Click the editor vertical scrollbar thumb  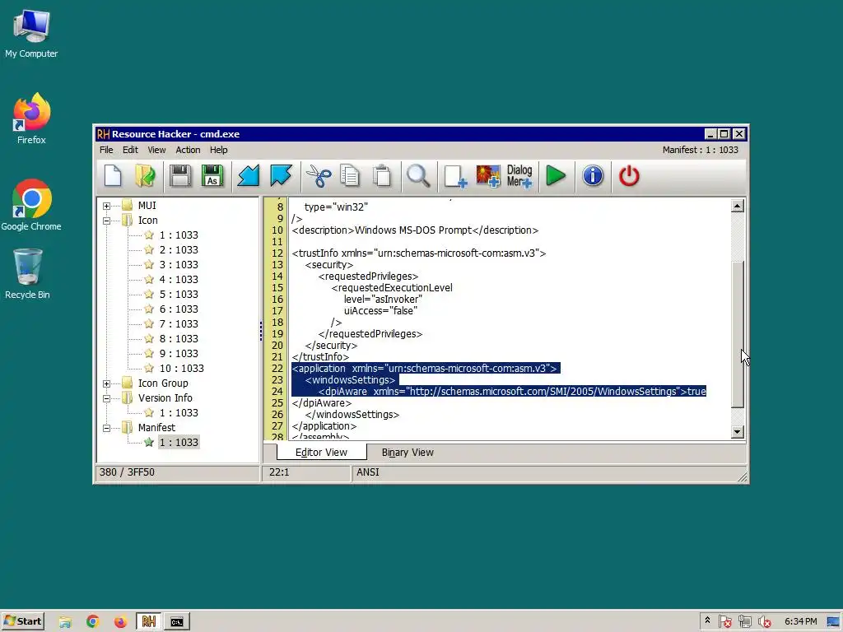coord(738,334)
